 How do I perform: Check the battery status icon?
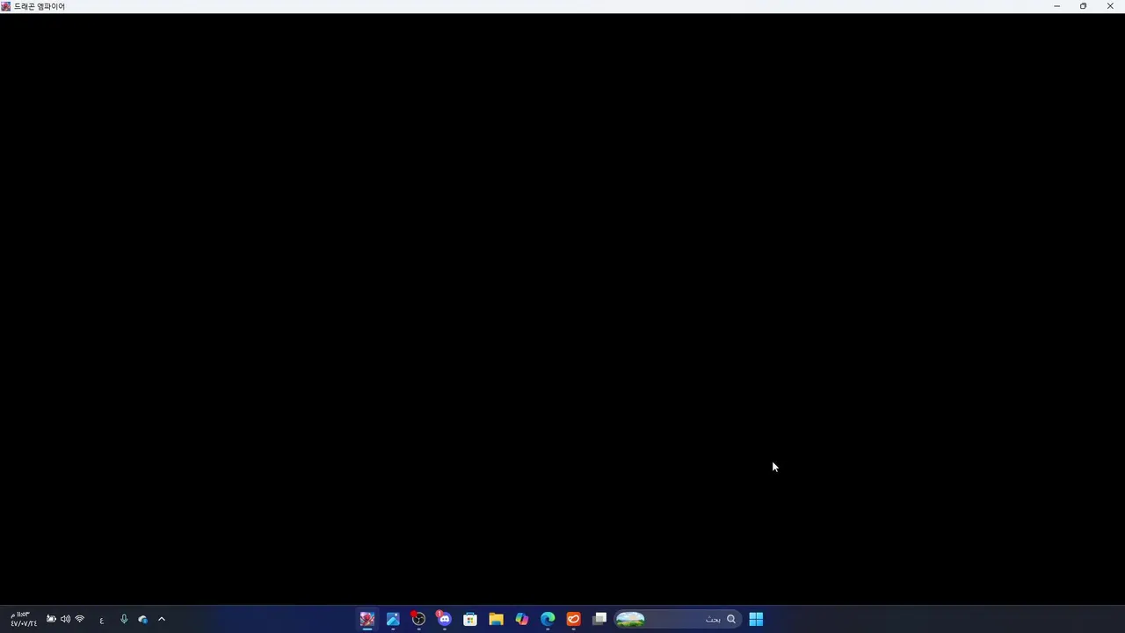pos(51,619)
